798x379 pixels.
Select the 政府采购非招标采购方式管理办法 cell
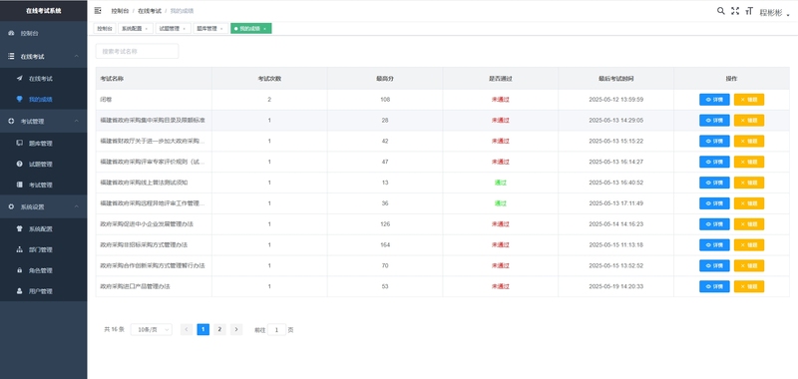(x=154, y=245)
